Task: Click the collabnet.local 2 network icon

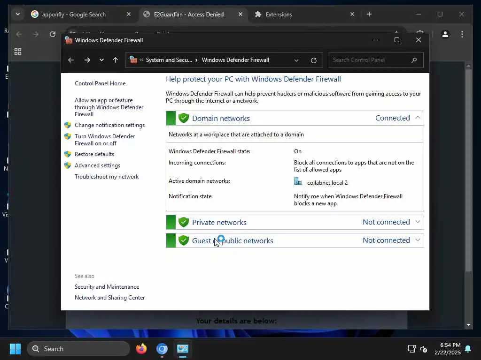Action: [297, 181]
